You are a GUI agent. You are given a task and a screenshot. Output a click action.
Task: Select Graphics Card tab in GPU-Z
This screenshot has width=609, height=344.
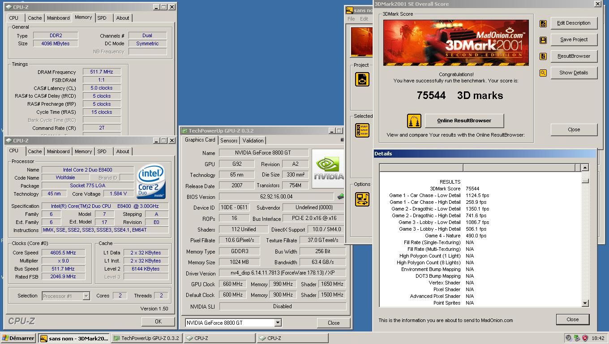tap(200, 140)
